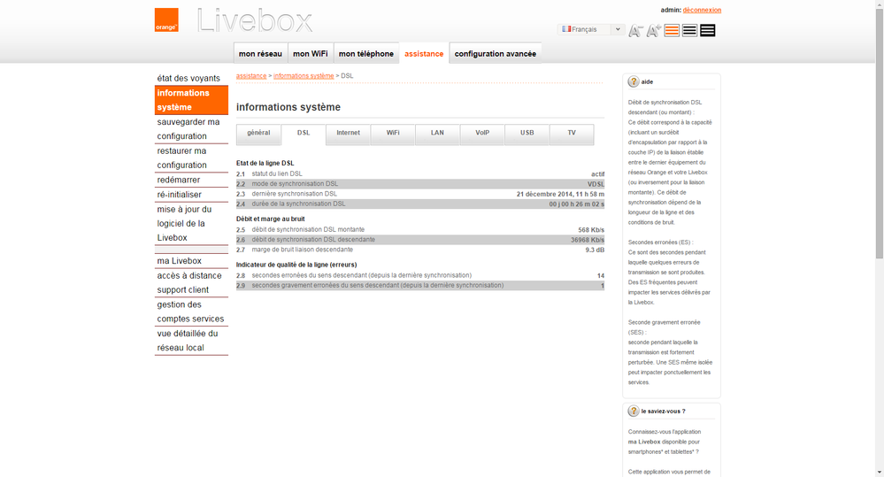Switch to the LAN tab
This screenshot has height=477, width=884.
click(x=437, y=135)
